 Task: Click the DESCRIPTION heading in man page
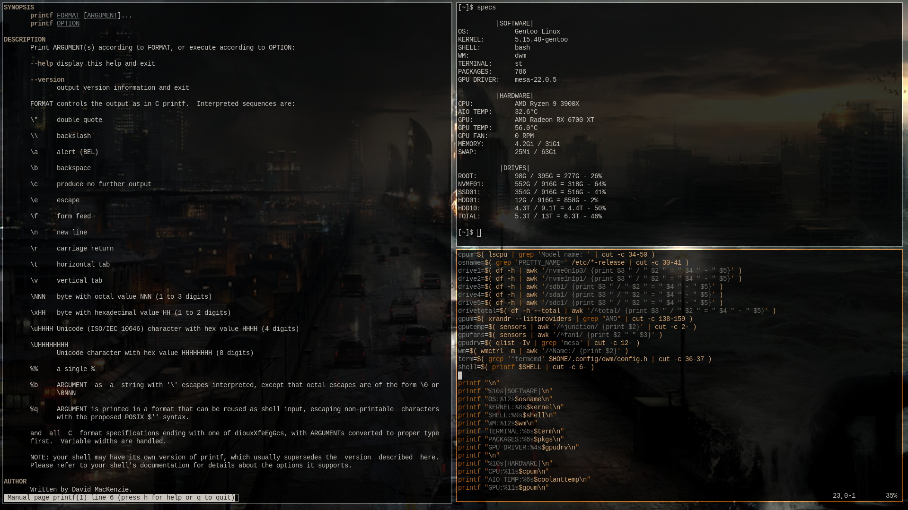25,40
